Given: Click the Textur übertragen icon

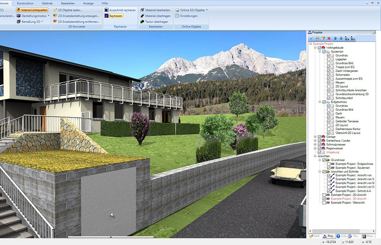Looking at the screenshot, I should [142, 21].
